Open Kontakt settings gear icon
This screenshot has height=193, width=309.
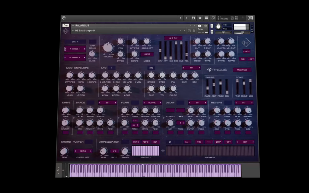200,18
